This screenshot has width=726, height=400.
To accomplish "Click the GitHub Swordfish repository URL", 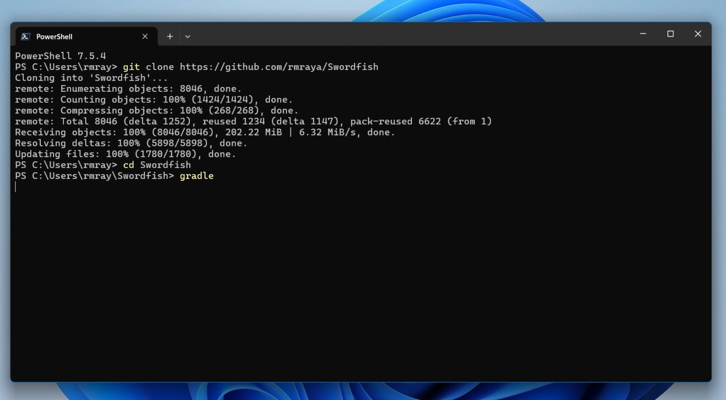I will pyautogui.click(x=279, y=67).
